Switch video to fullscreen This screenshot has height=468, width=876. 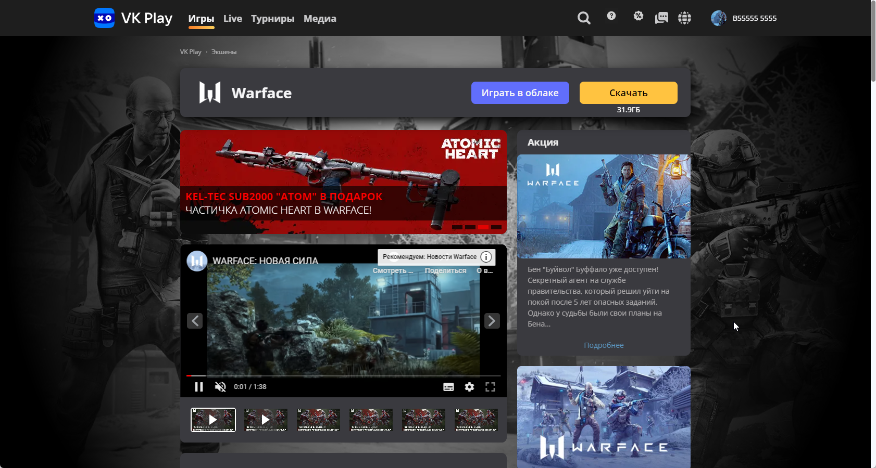coord(490,387)
